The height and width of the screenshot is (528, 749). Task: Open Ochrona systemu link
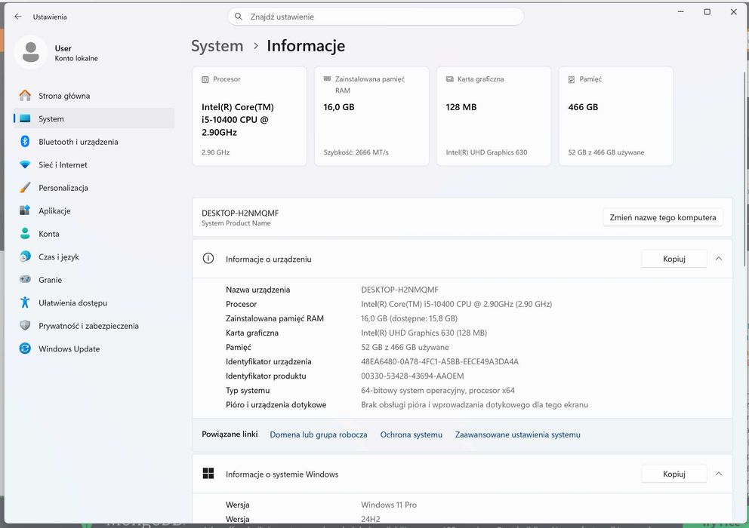(411, 434)
